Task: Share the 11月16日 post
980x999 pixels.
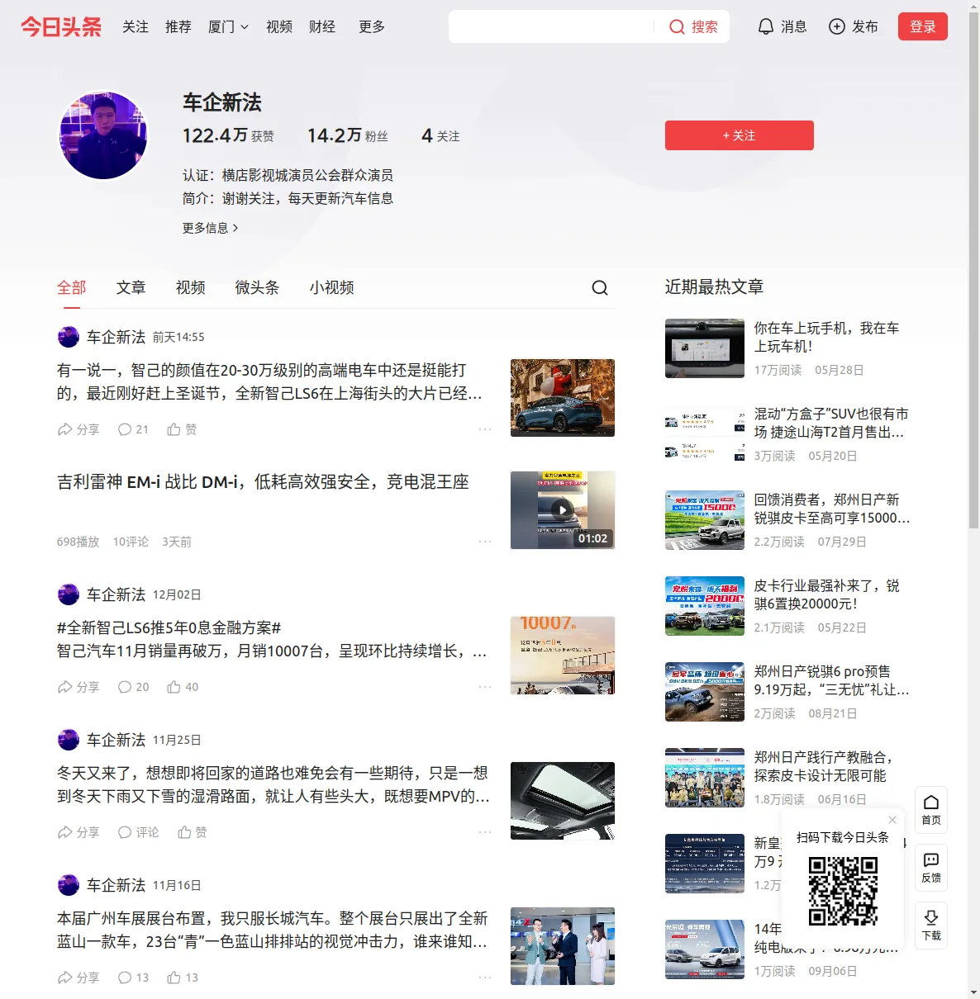Action: pos(78,978)
